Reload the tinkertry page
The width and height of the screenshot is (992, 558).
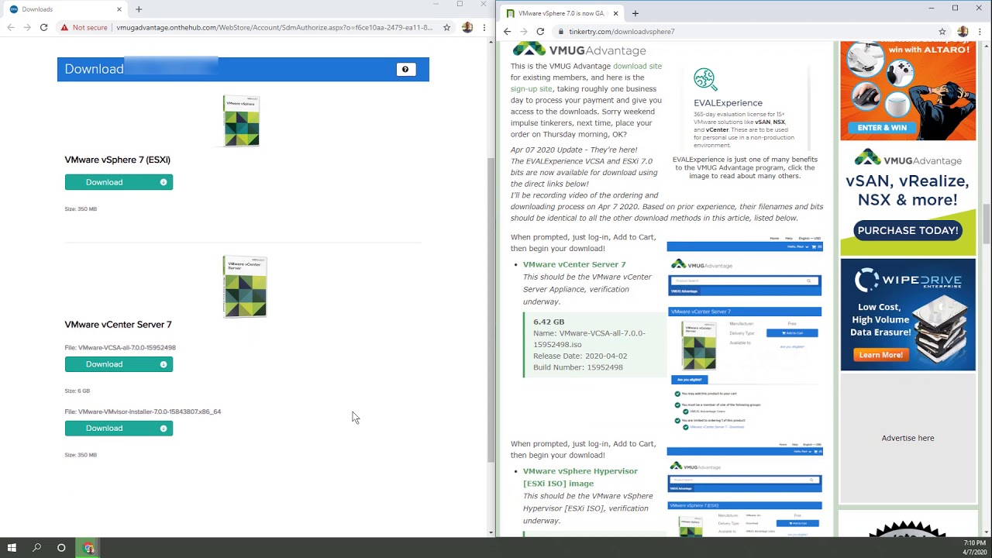click(x=540, y=32)
